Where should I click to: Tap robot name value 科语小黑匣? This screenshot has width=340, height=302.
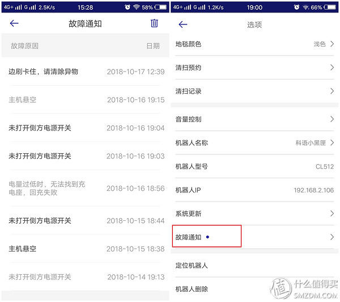pos(311,142)
